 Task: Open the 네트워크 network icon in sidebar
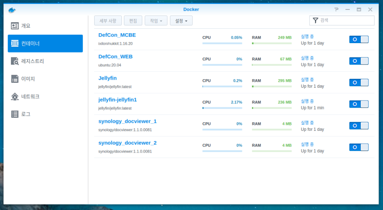click(15, 97)
